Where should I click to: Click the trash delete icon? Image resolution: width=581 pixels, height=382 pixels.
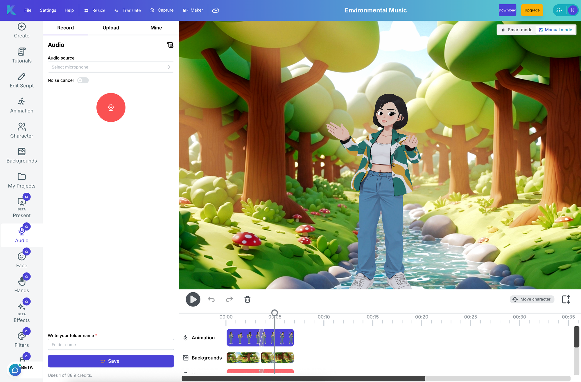coord(247,299)
